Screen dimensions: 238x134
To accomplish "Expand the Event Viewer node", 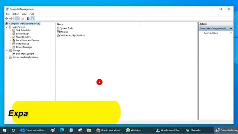I will 10,34.
